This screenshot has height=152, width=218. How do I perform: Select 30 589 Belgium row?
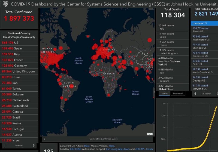[x=19, y=94]
